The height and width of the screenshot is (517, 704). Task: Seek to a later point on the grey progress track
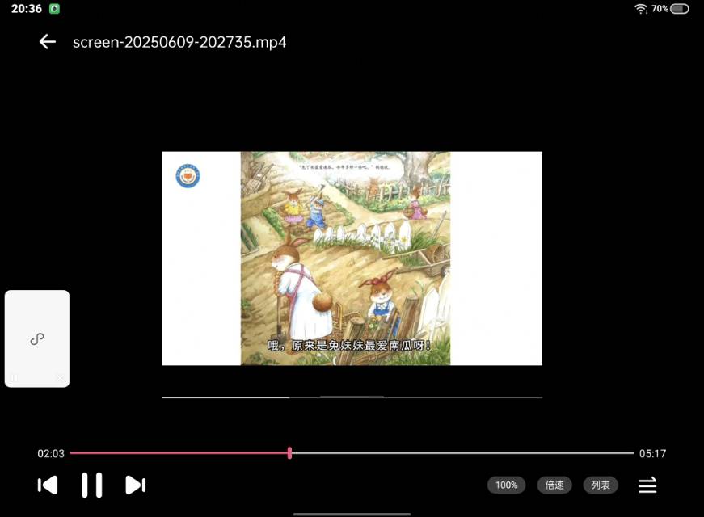(462, 453)
